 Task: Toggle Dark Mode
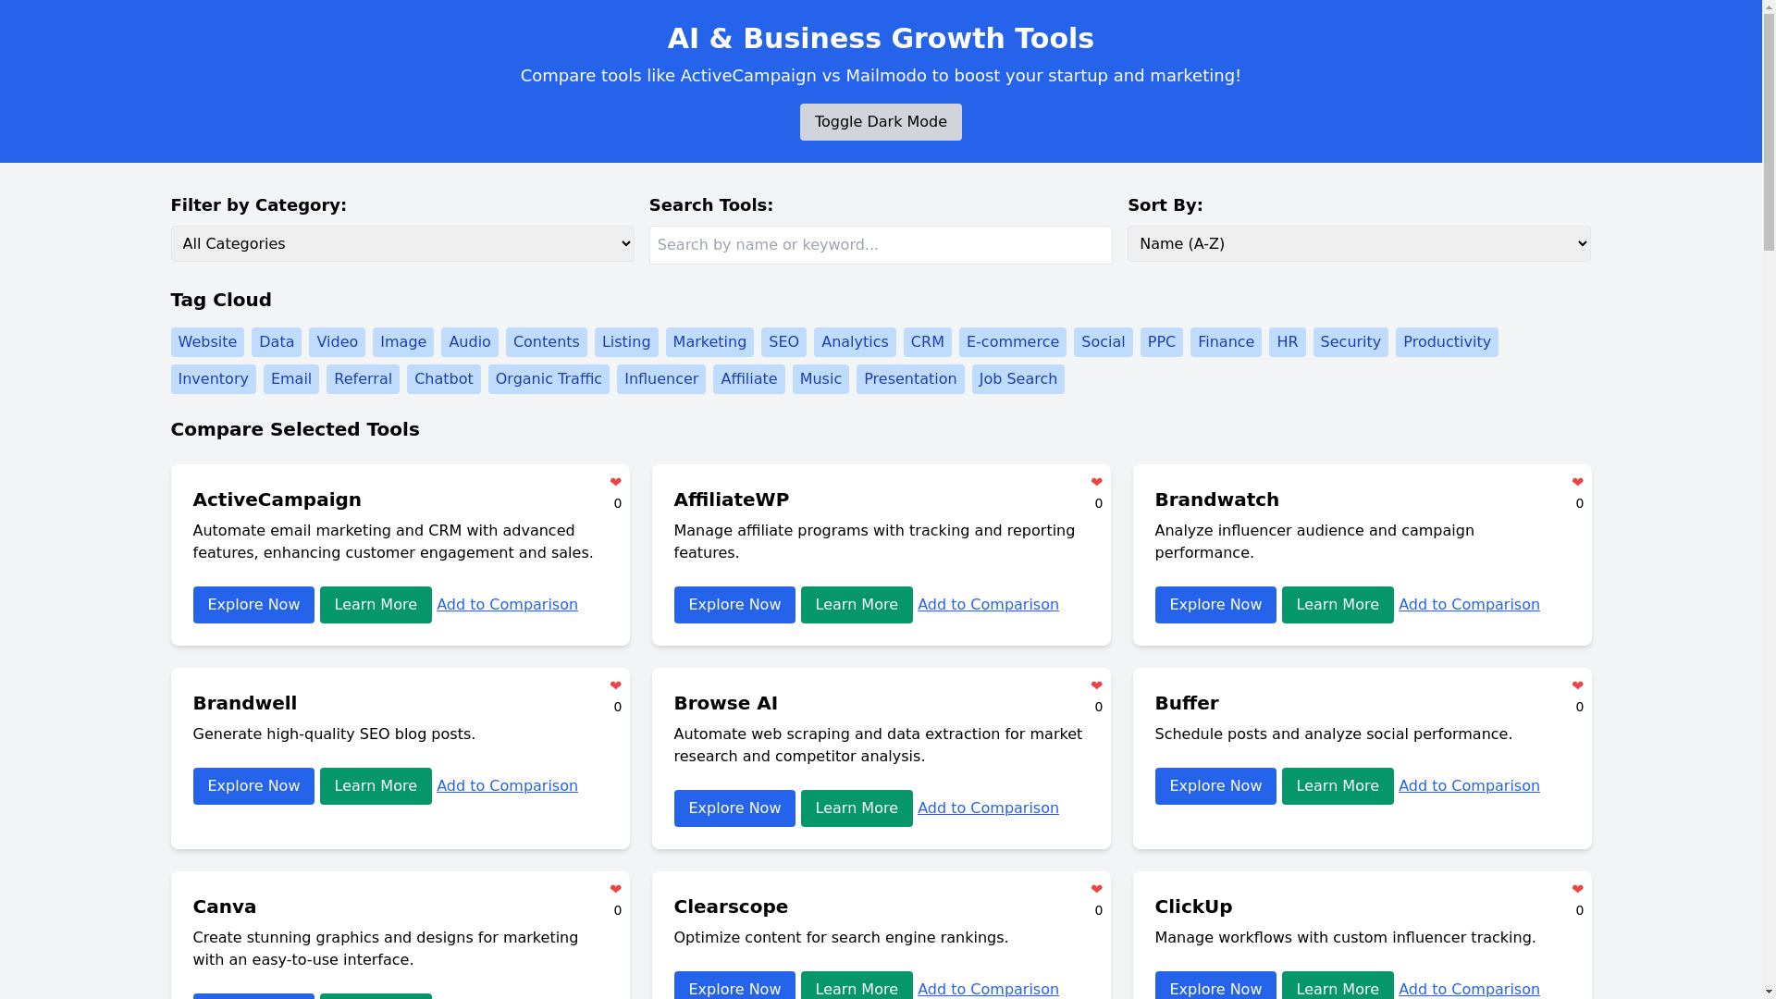tap(881, 122)
